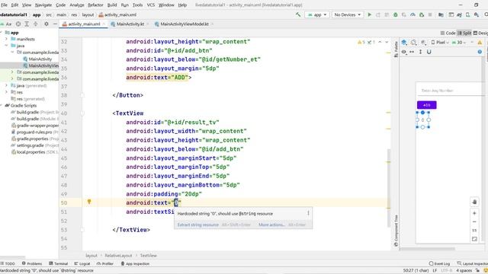Switch editor to Design view mode

(480, 33)
